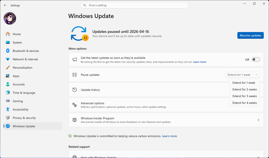Click the Windows Insider Program hearts icon
269x158 pixels.
click(75, 120)
